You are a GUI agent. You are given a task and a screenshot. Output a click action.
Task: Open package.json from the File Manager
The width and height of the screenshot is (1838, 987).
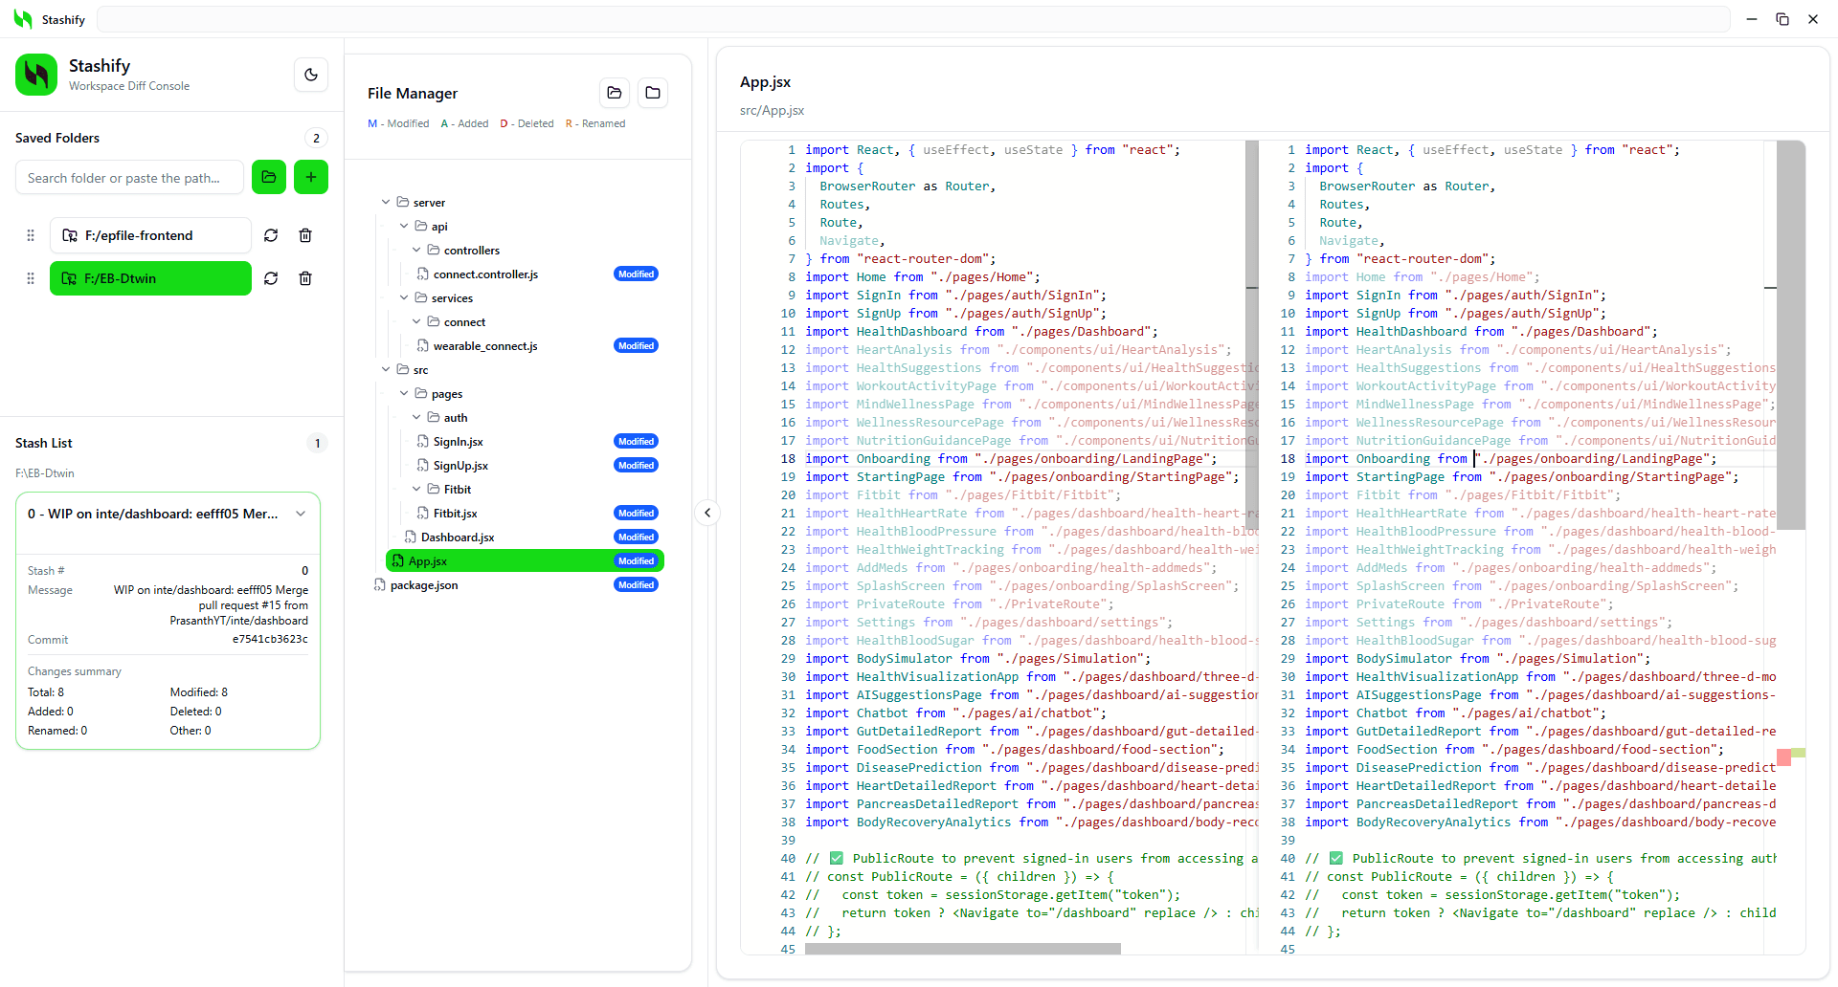[424, 584]
